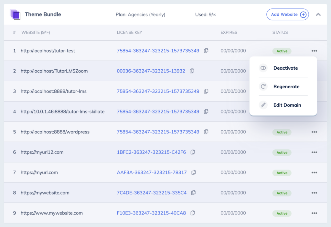This screenshot has height=227, width=331.
Task: Click license key AAF3A-363247-323215-78317
Action: point(152,173)
